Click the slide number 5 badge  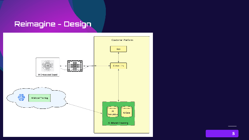click(x=222, y=133)
